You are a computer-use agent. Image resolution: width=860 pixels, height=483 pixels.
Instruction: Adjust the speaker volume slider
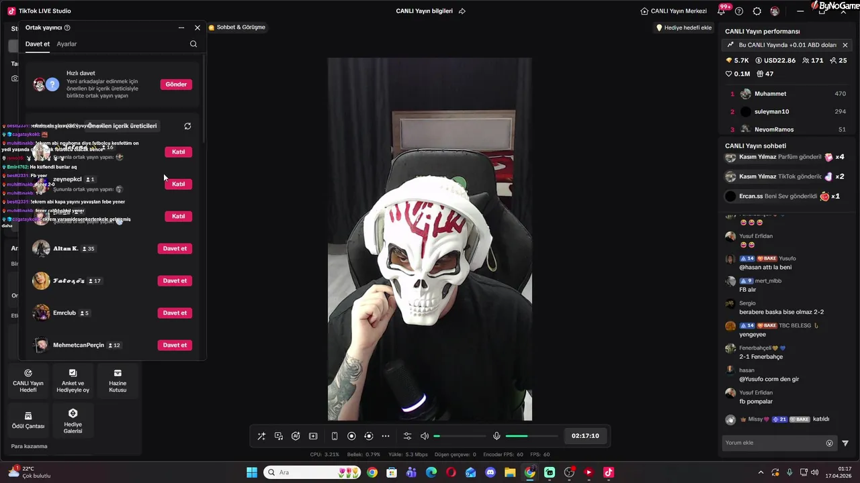(x=460, y=436)
